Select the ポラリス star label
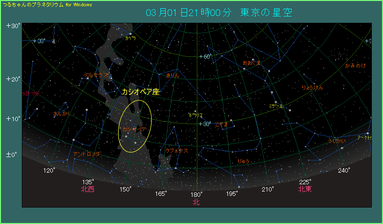383x224 pixels. [x=196, y=115]
